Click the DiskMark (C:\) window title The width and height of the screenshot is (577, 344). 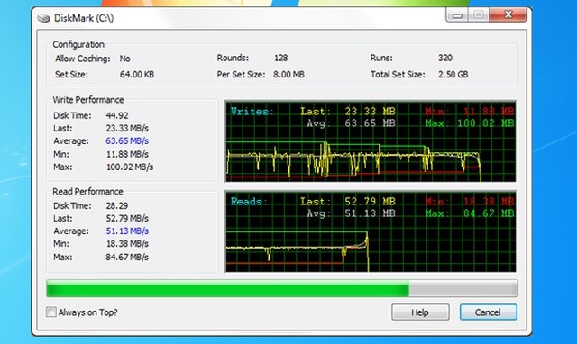coord(84,18)
